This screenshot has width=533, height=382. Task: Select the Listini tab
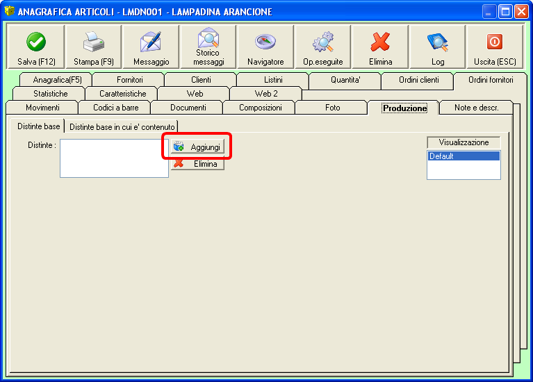[x=273, y=80]
